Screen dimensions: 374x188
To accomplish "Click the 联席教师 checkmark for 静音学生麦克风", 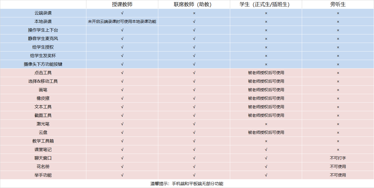I will coord(194,39).
